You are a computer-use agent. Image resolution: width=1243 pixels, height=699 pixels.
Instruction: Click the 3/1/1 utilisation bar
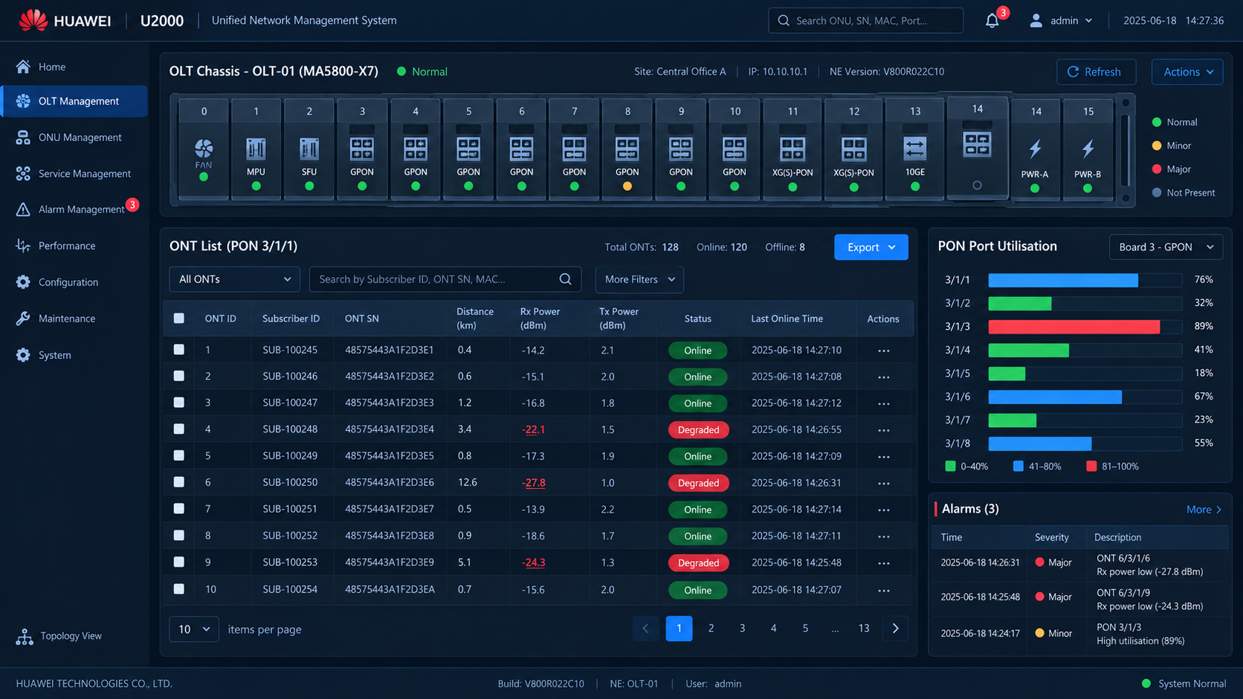coord(1085,280)
